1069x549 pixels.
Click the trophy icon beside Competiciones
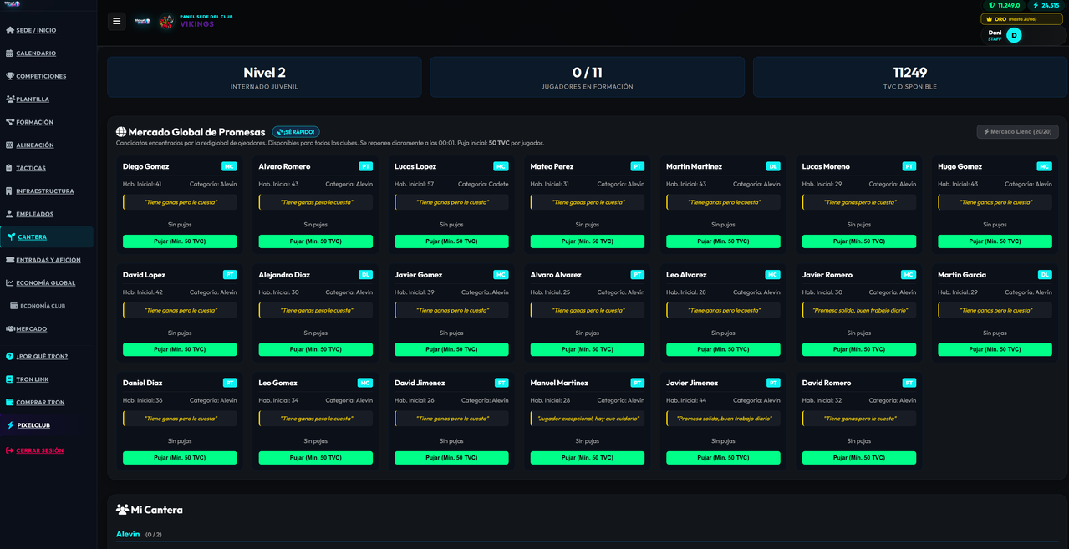10,76
